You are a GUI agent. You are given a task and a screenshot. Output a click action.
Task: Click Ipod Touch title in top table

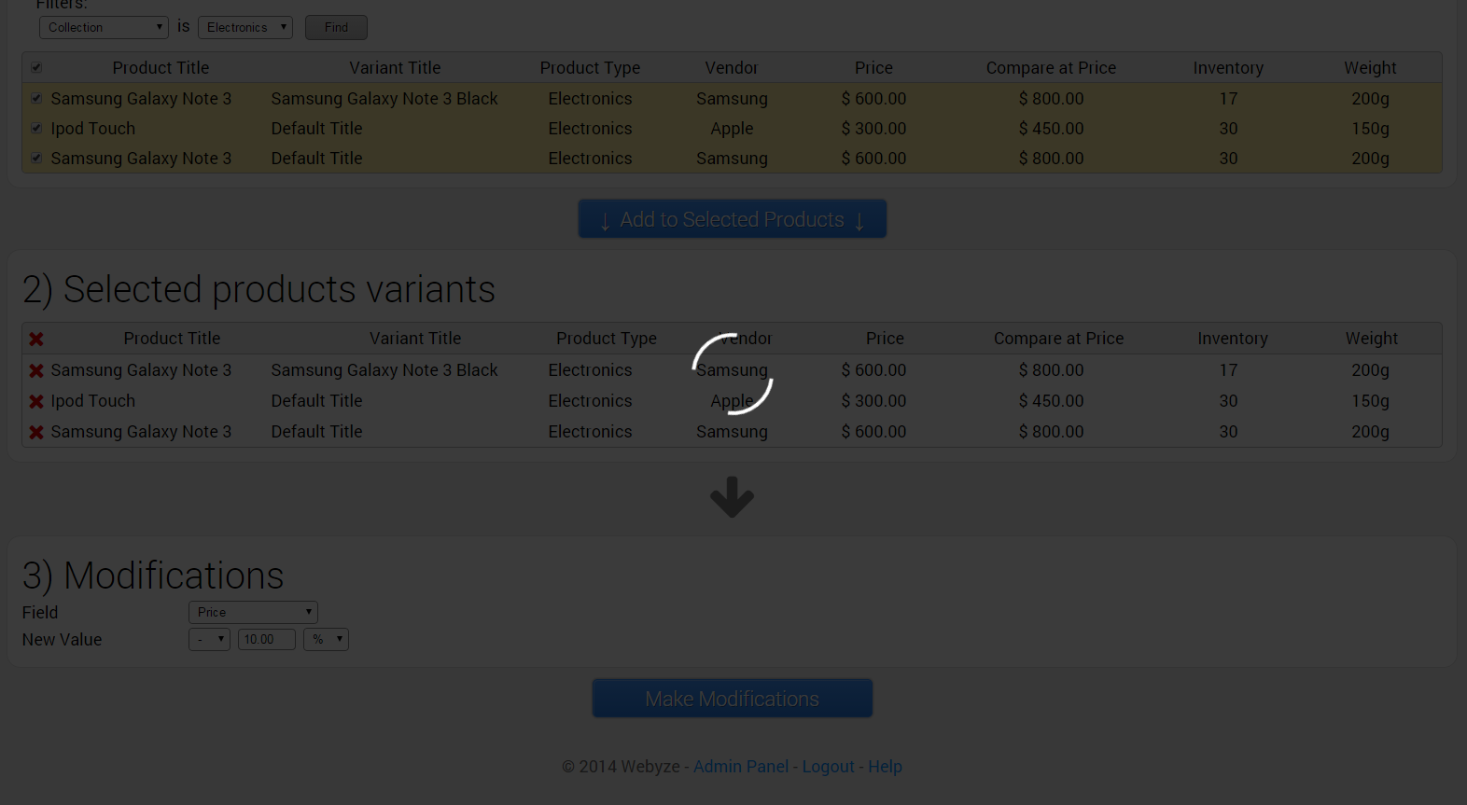92,129
